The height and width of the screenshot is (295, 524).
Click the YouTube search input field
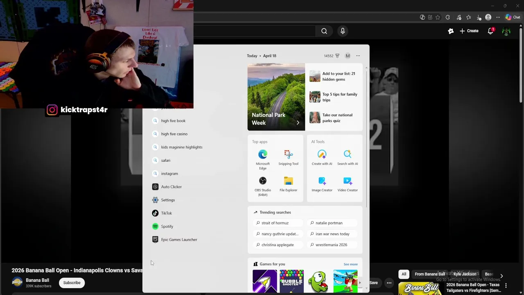pos(254,31)
